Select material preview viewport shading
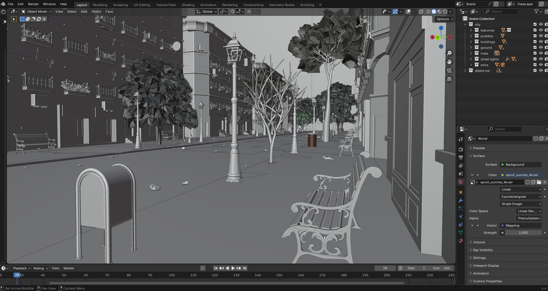 click(x=439, y=12)
